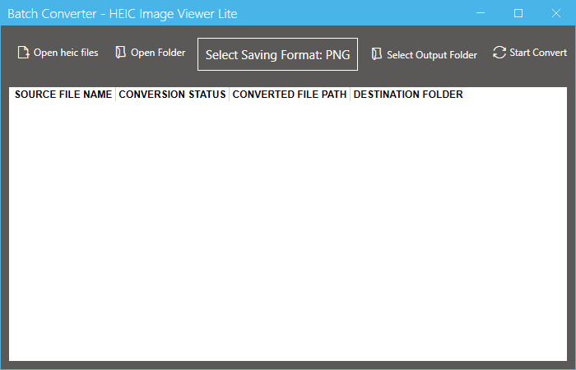Choose the Select Output Folder label
The image size is (576, 370).
(x=431, y=55)
